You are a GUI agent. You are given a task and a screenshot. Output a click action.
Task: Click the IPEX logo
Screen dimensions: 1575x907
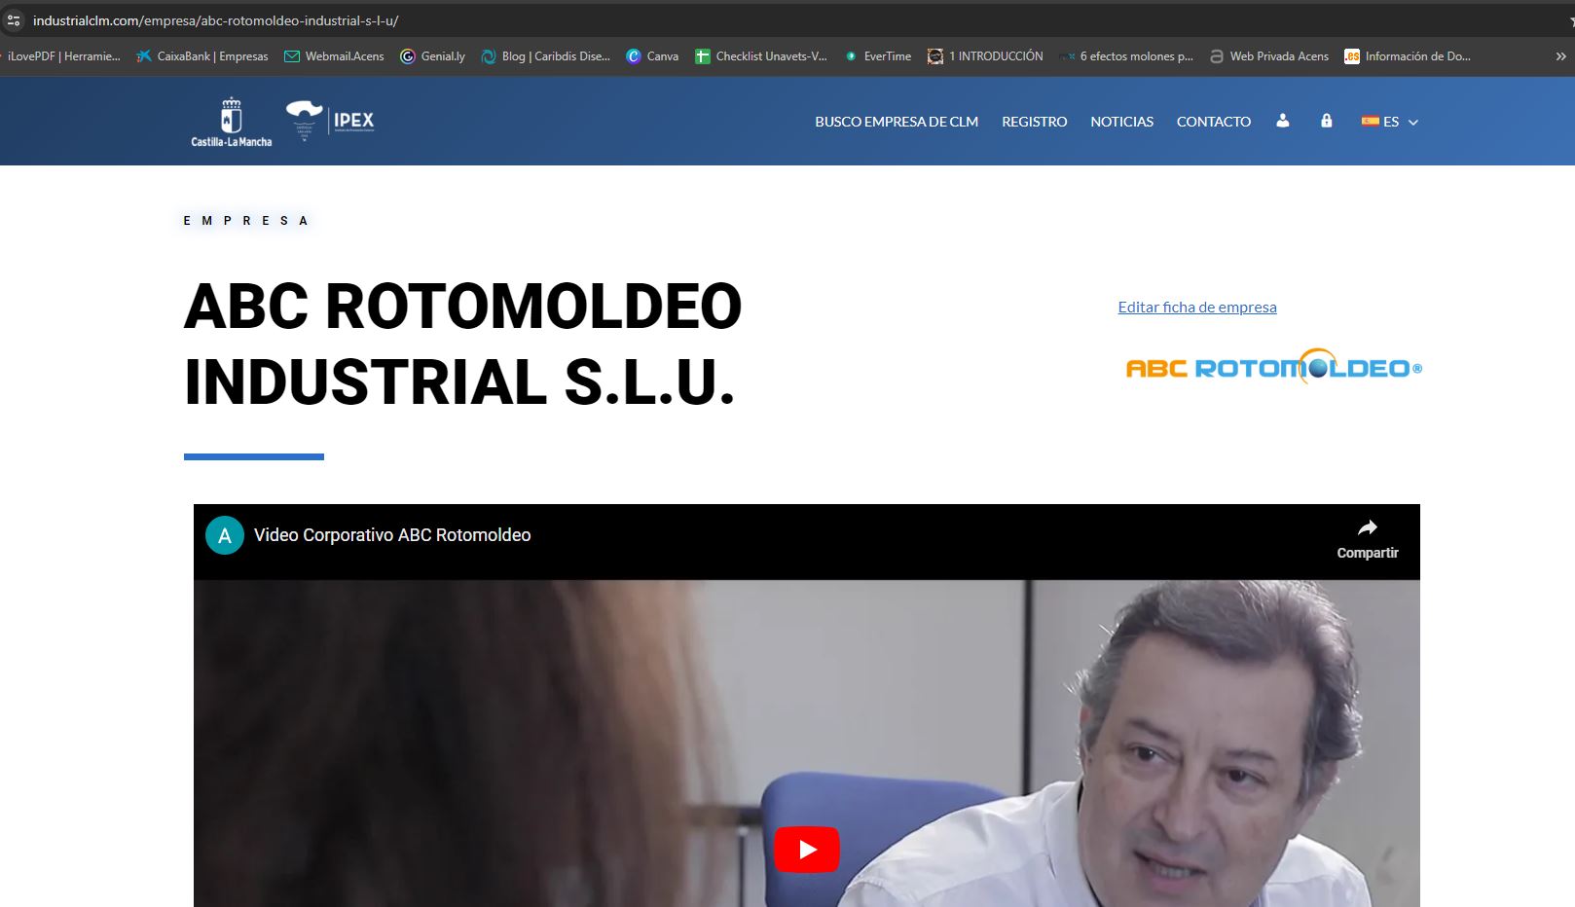pos(331,120)
